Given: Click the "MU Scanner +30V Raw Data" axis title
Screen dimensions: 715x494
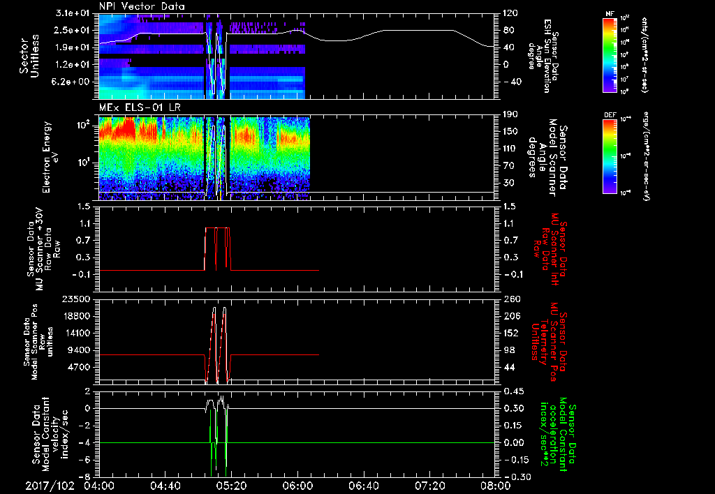Looking at the screenshot, I should tap(43, 249).
